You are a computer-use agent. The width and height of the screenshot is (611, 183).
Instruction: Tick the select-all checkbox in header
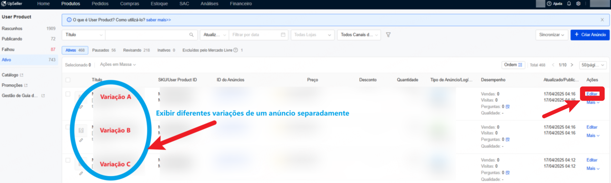68,80
